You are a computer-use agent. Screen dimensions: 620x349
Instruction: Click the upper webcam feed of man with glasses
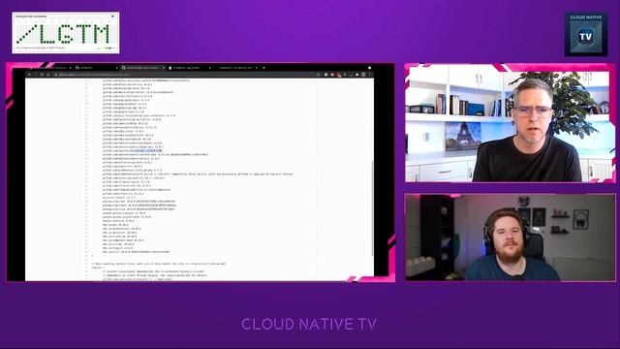click(511, 123)
